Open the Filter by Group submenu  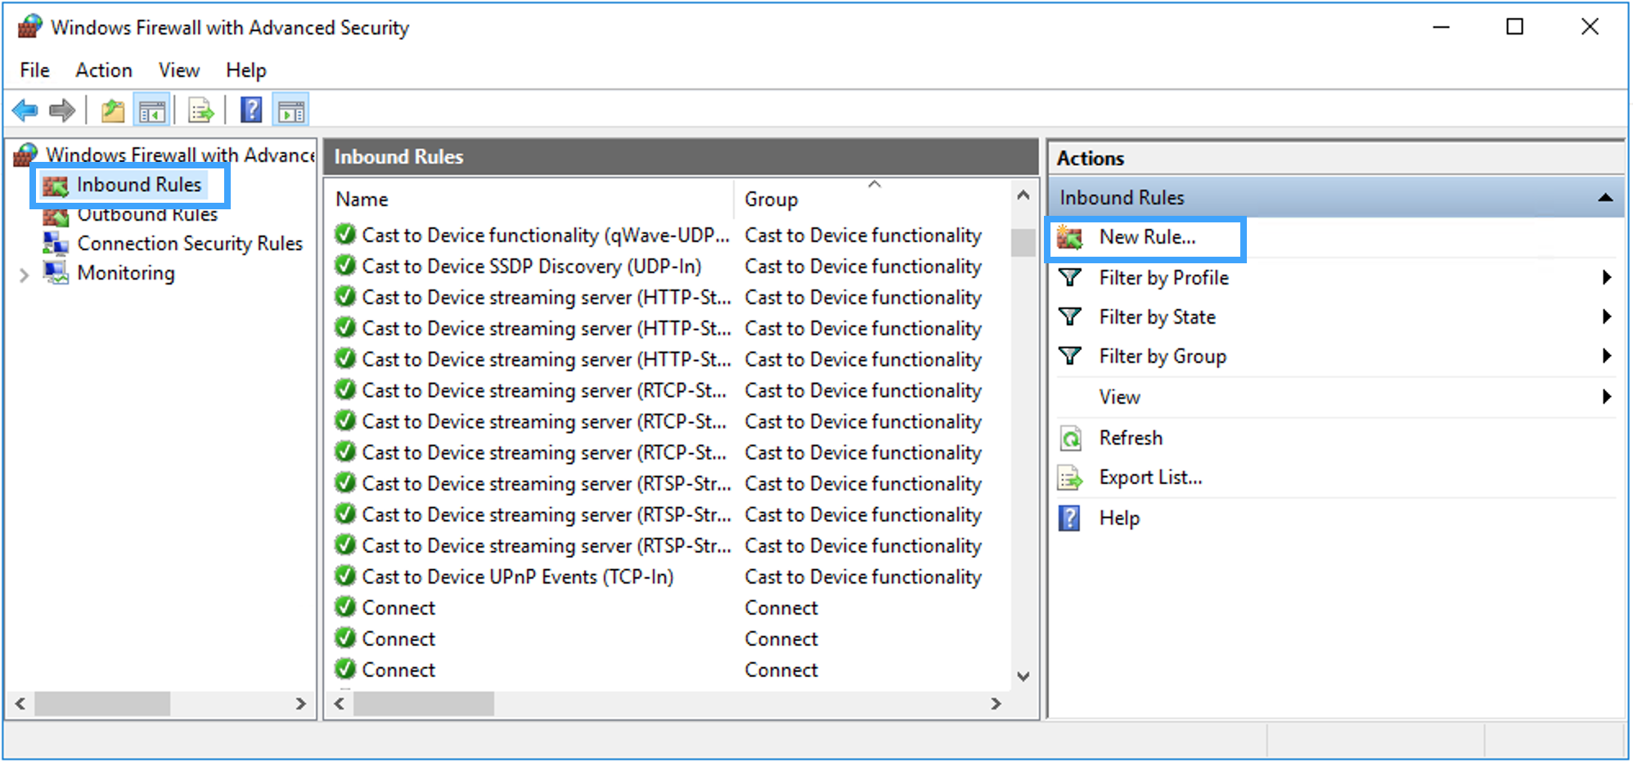(1162, 356)
